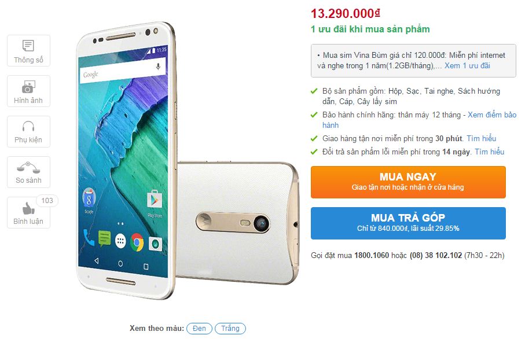Viewport: 525px width, 339px height.
Task: Click the blue MUA TRẢ GÓP button
Action: click(408, 223)
